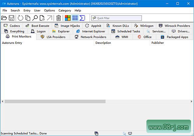Open the Entry menu
The image size is (194, 136).
27,11
